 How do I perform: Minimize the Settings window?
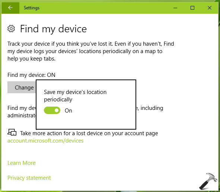pyautogui.click(x=175, y=8)
